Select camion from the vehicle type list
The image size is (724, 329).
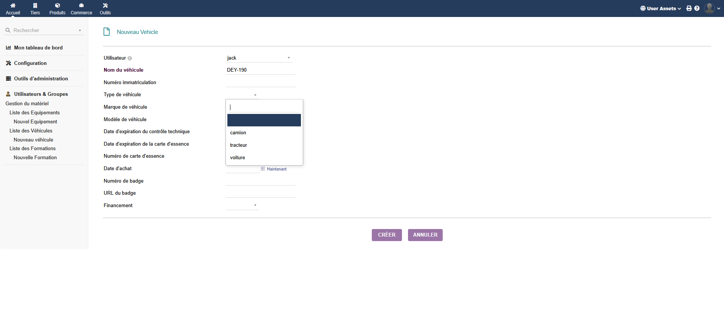tap(238, 133)
